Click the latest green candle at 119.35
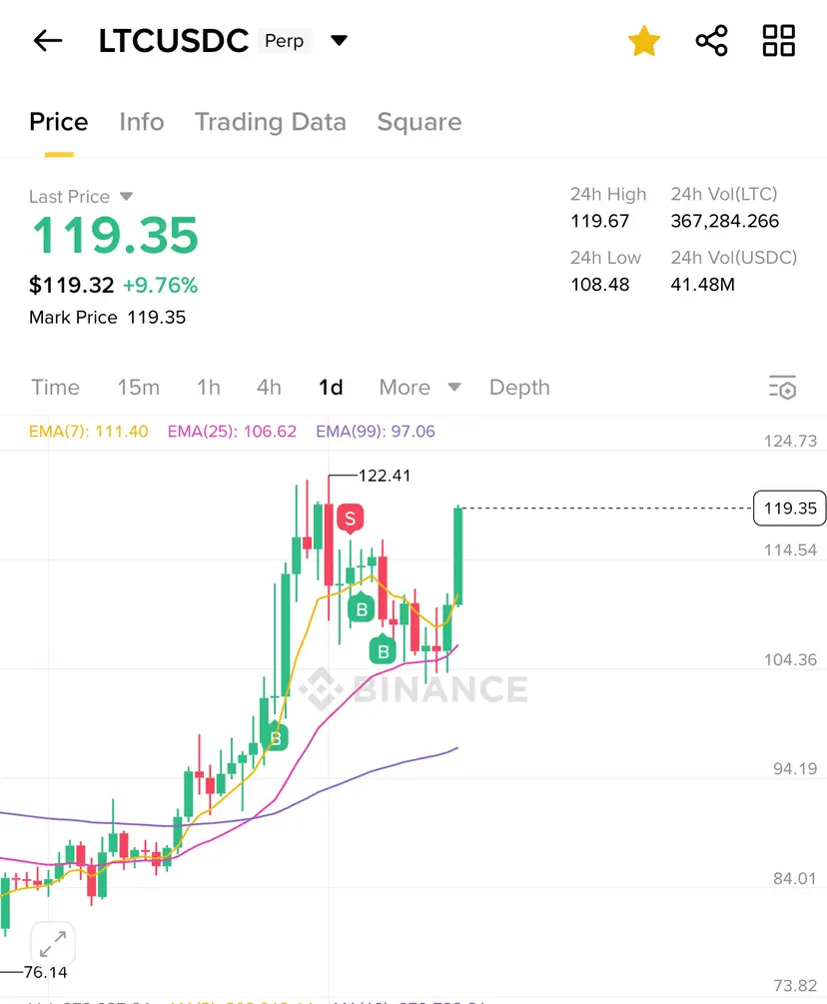827x1004 pixels. [x=458, y=554]
